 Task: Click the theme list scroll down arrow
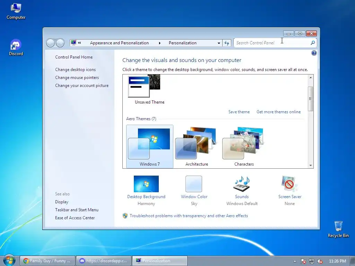[x=310, y=165]
